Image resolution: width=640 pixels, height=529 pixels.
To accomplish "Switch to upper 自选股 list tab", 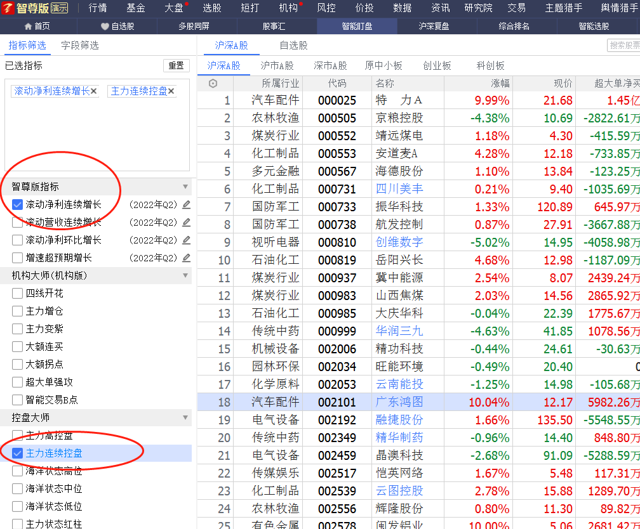I will pyautogui.click(x=293, y=45).
